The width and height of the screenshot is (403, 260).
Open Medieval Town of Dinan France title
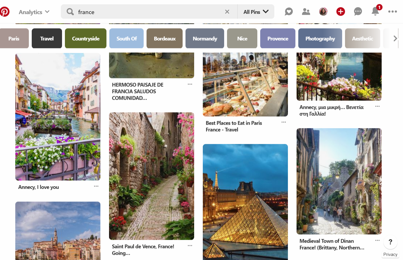click(332, 244)
